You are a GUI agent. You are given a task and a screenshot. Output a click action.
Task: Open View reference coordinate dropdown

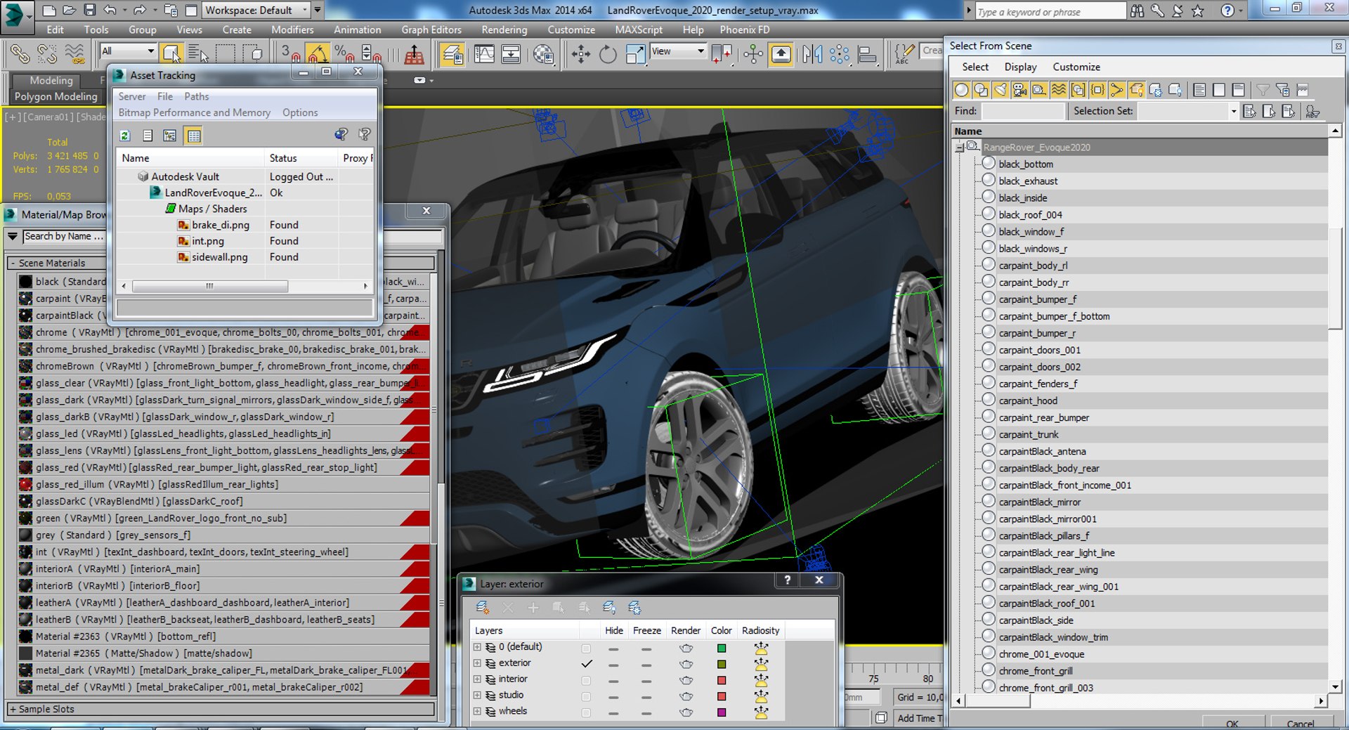[677, 51]
